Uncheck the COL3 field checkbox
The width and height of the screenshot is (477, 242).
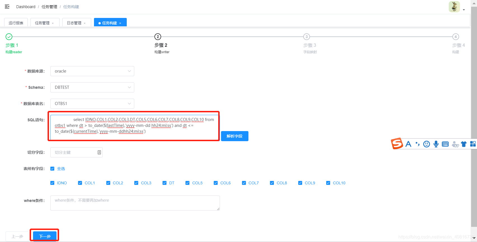[x=136, y=183]
